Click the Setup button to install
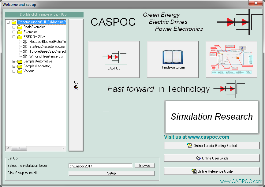Screen dimensions: 265x187 tap(111, 173)
